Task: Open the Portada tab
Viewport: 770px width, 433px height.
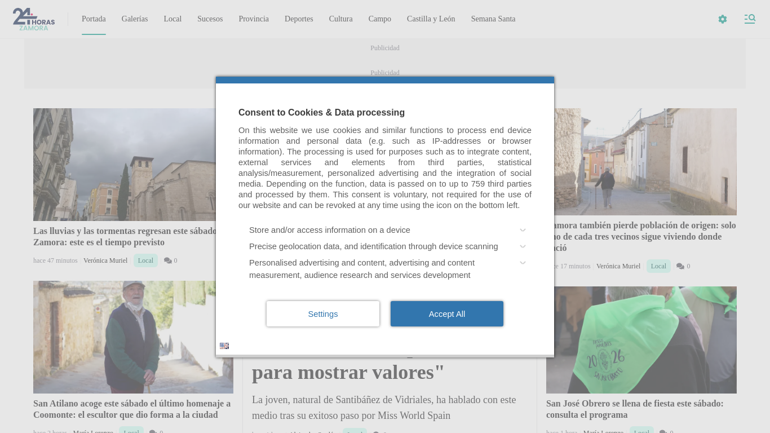Action: [x=94, y=19]
